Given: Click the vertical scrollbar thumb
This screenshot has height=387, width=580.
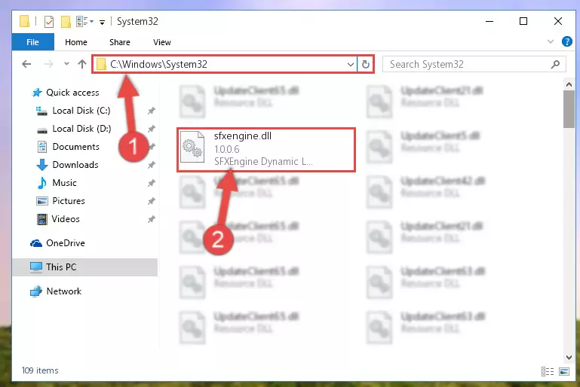Looking at the screenshot, I should (569, 109).
